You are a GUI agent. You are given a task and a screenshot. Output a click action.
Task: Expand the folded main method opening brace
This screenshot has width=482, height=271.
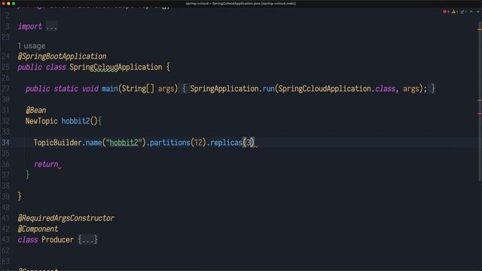coord(184,89)
